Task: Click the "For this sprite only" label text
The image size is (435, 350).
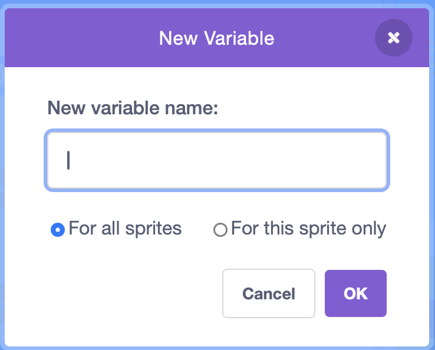Action: (x=308, y=229)
